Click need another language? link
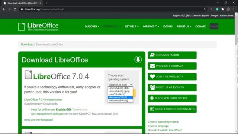 tap(39, 120)
